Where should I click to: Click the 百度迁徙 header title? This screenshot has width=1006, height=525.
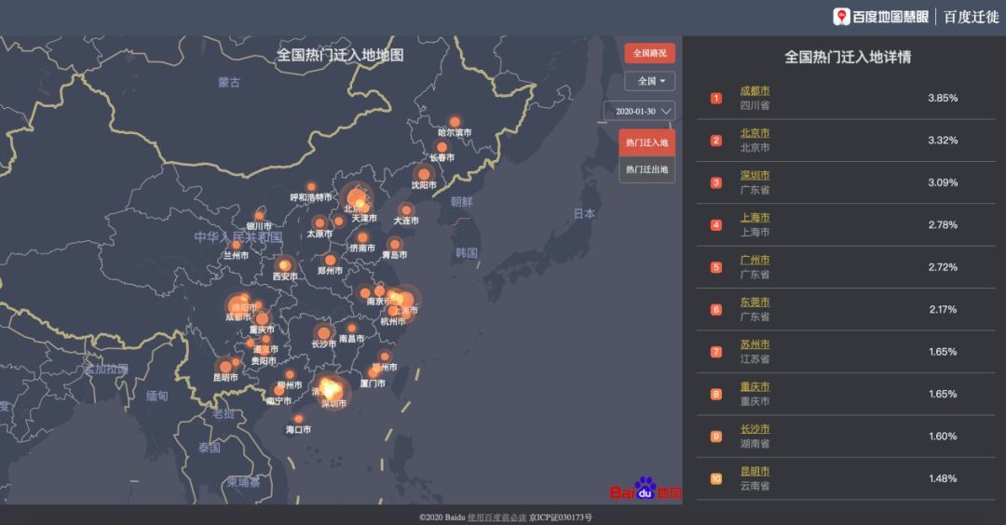[x=971, y=17]
